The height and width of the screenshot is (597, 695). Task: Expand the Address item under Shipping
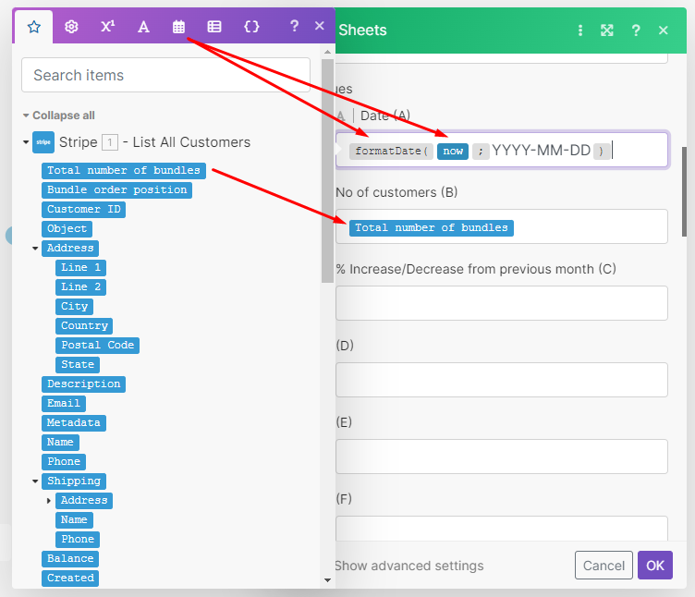(x=49, y=500)
